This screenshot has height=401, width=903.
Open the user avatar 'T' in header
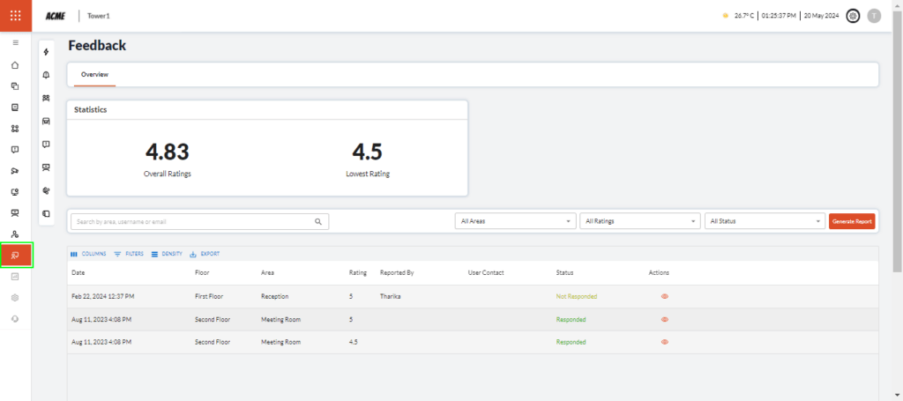(x=874, y=16)
